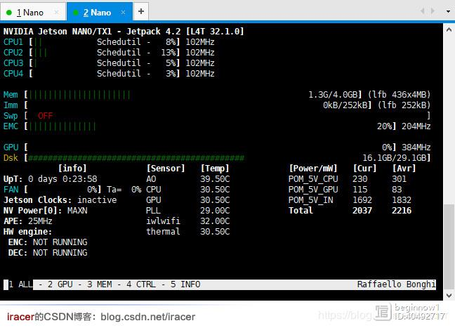Screen dimensions: 455x328
Task: Click the FAN label
Action: coord(11,190)
